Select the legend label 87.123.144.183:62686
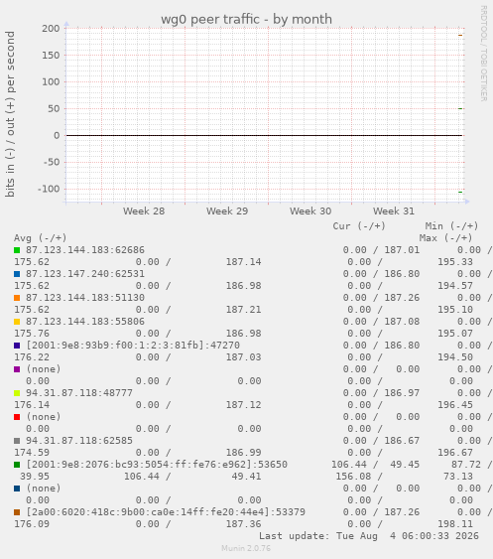Screen dimensions: 493x559 point(85,250)
